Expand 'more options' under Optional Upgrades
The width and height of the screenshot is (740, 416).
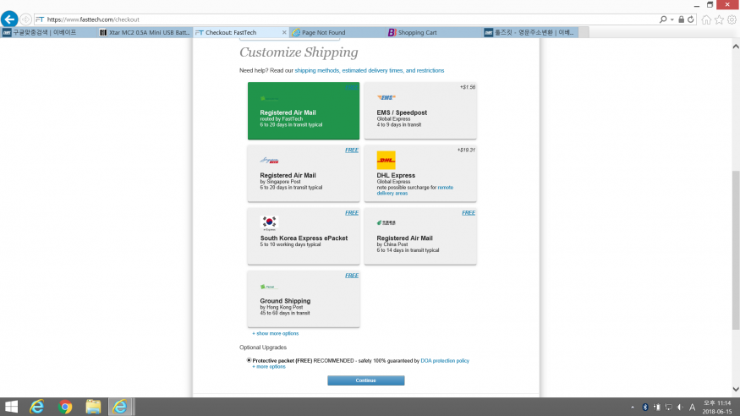pyautogui.click(x=269, y=367)
